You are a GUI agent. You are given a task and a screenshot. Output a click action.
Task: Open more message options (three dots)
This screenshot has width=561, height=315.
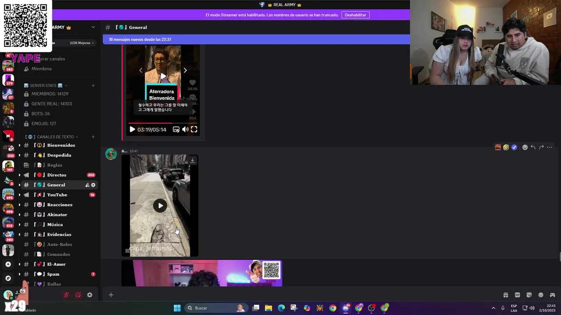(550, 147)
